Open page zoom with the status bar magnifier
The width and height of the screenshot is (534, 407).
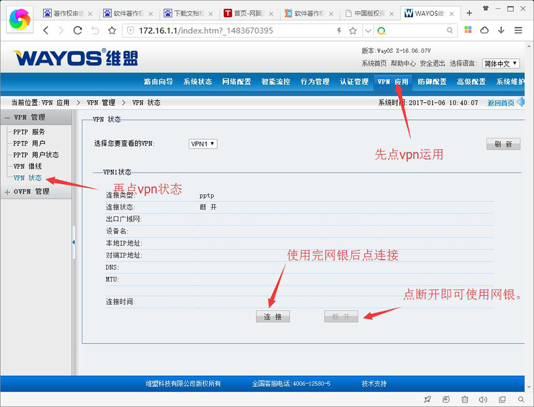(x=521, y=399)
